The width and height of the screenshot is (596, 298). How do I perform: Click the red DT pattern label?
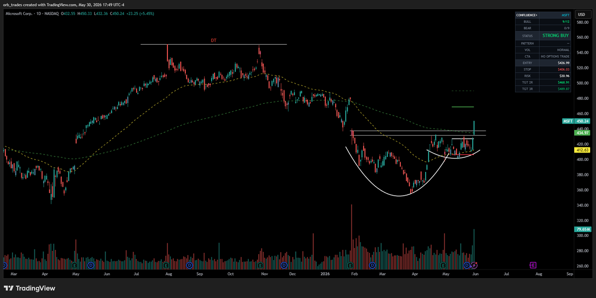click(214, 40)
